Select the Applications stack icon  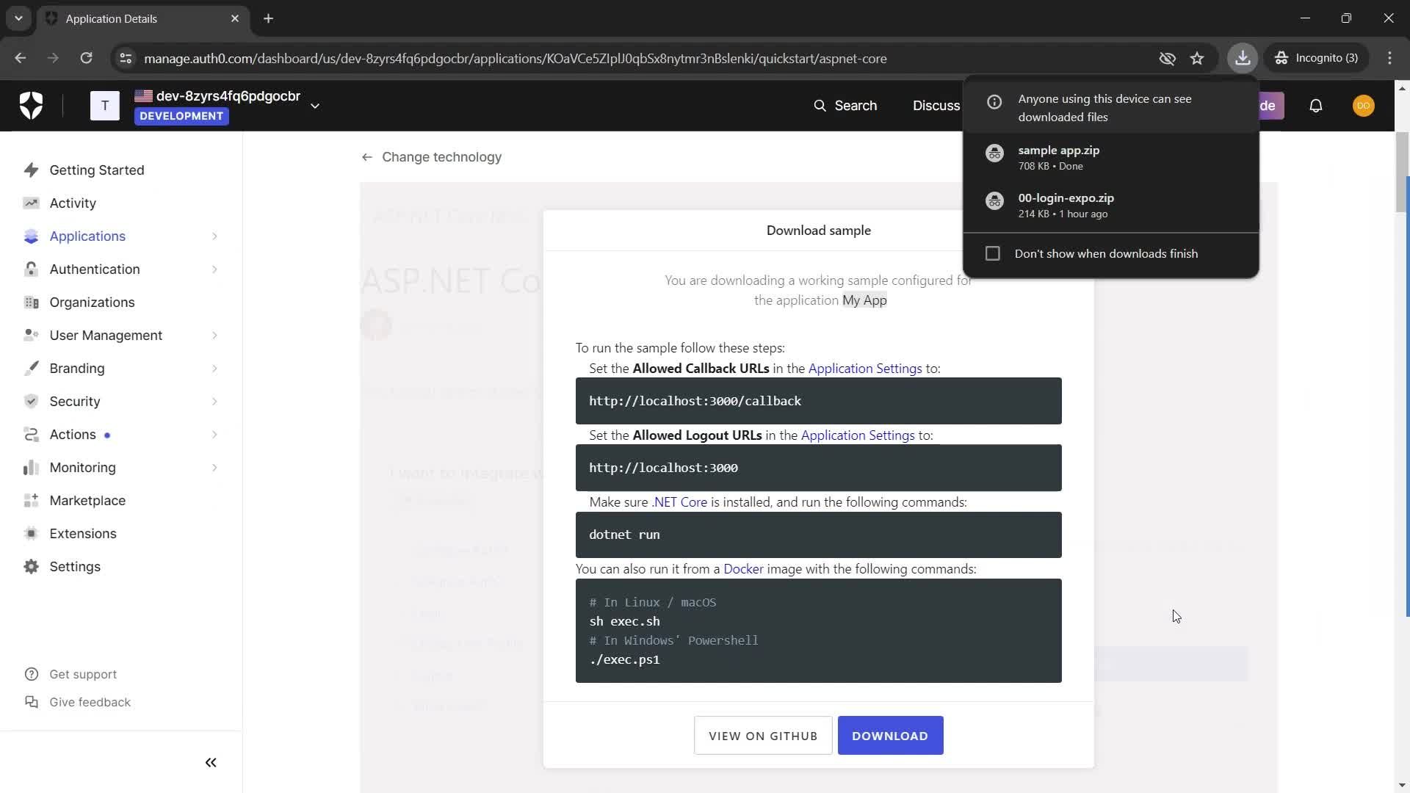pyautogui.click(x=31, y=236)
